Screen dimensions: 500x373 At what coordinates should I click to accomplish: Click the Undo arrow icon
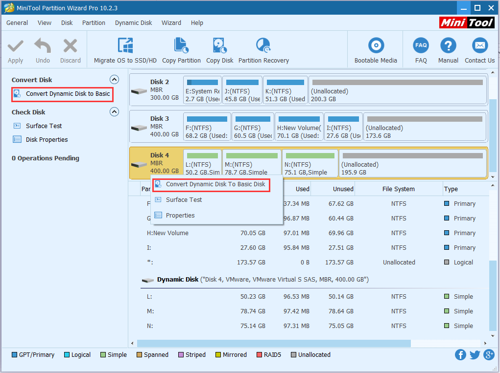tap(43, 45)
